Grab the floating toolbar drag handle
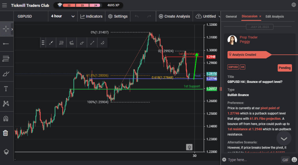This screenshot has height=165, width=298. [x=43, y=43]
